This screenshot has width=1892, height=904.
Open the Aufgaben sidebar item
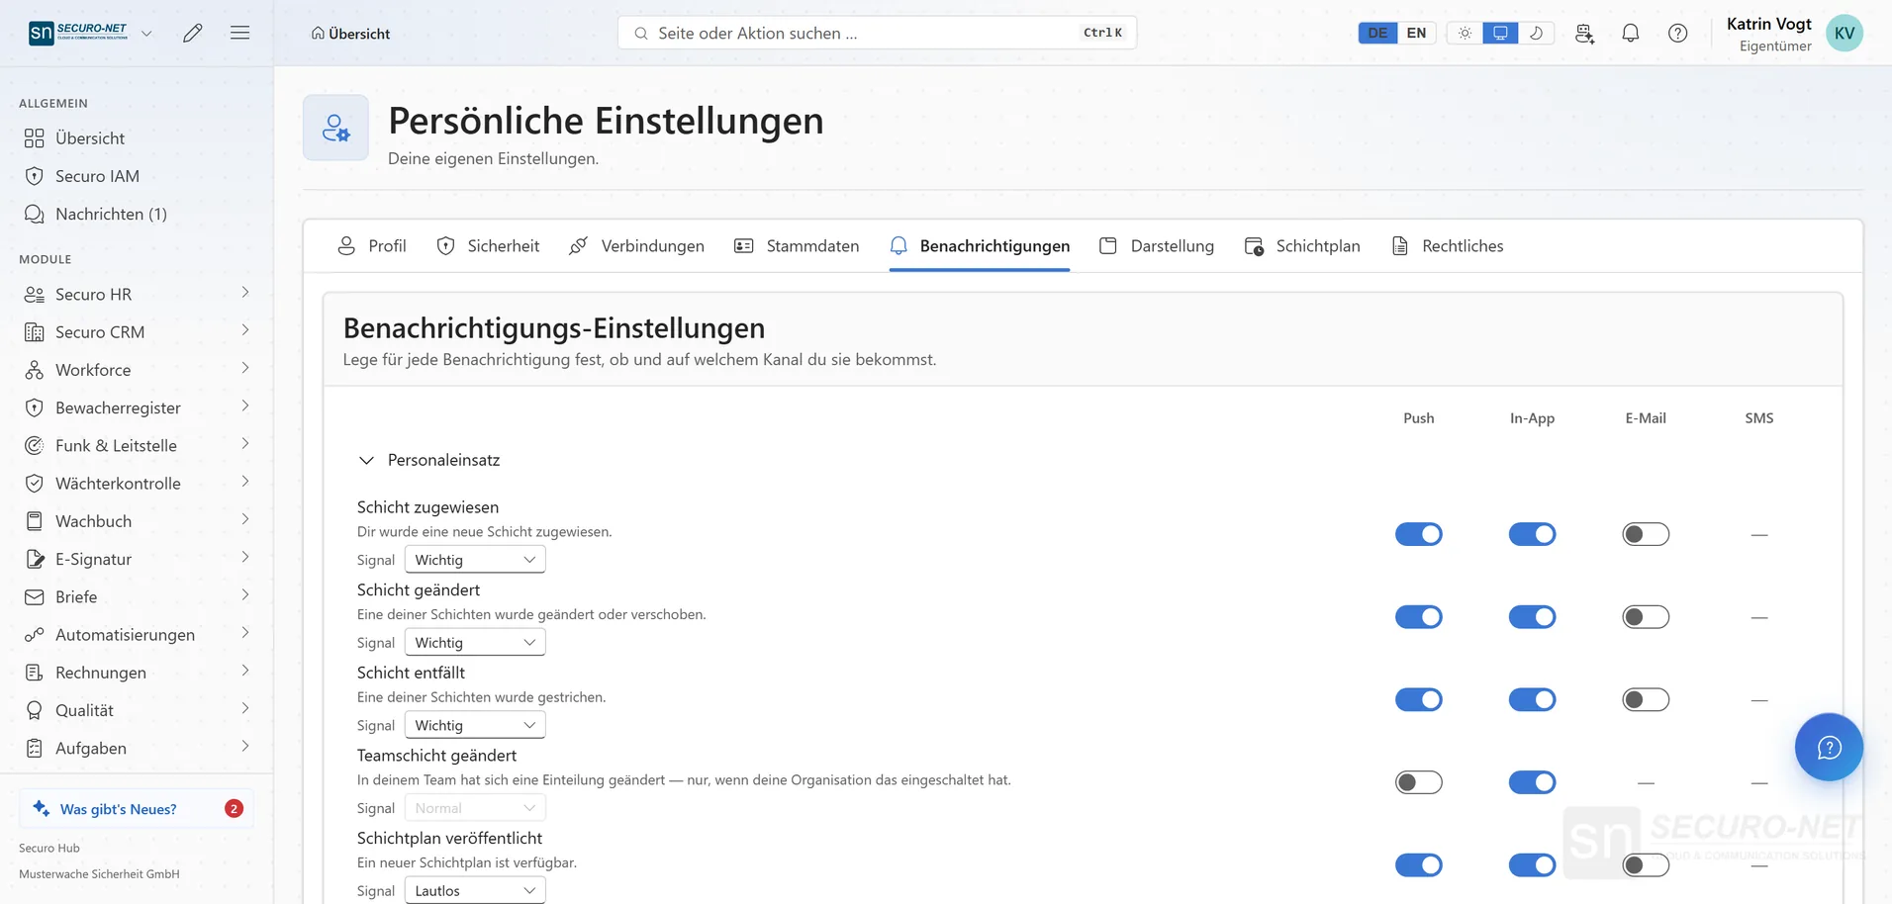[x=137, y=748]
